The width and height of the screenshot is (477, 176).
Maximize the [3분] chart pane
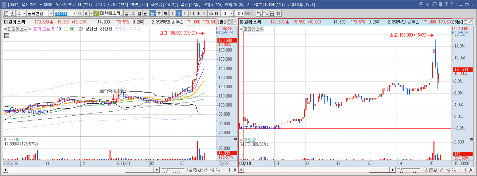pos(465,22)
